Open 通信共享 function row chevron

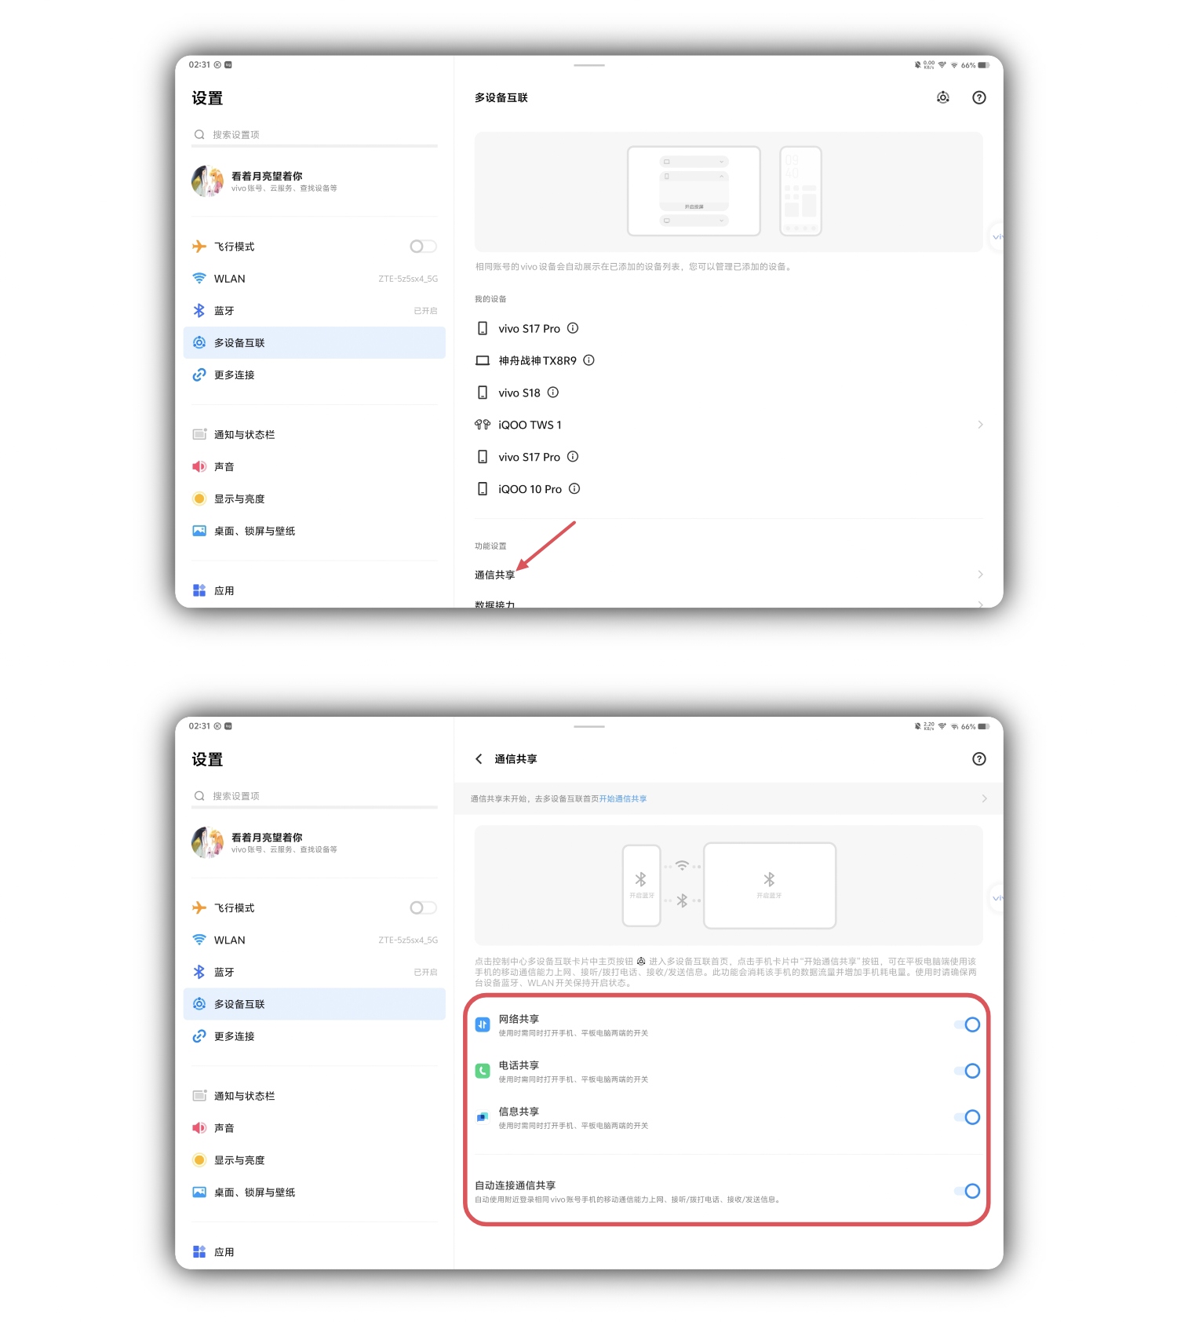[980, 575]
